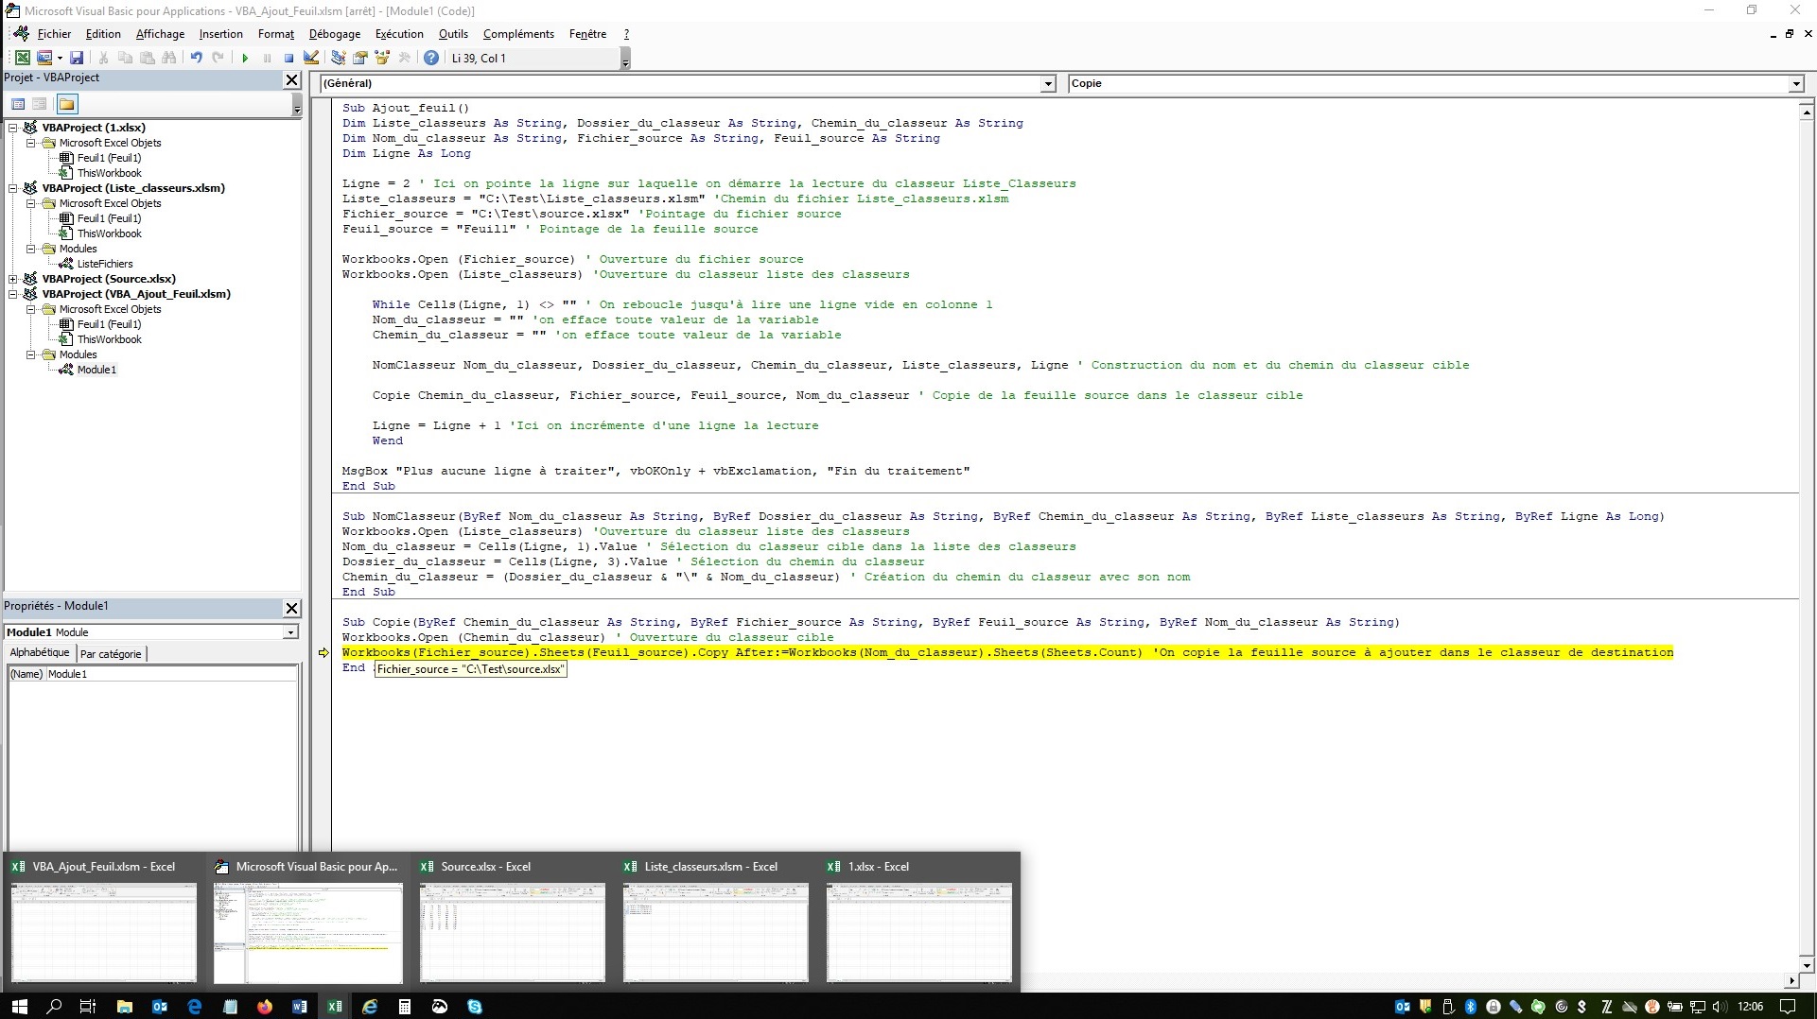Stop execution with the Reset square icon
Screen dimensions: 1817x1019
[288, 58]
